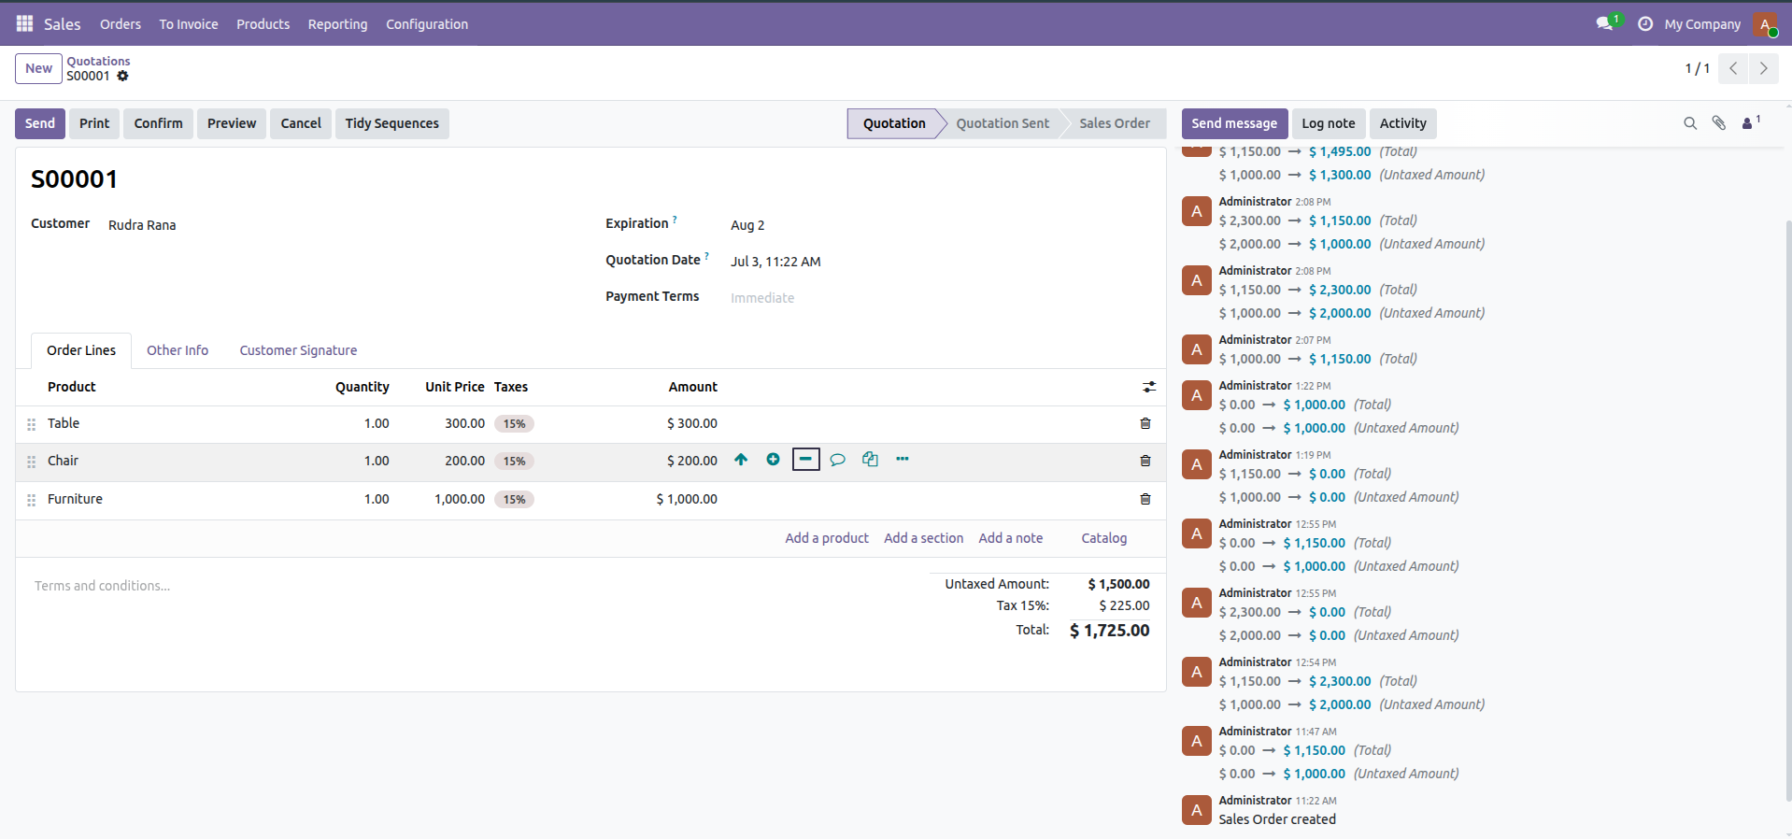This screenshot has height=839, width=1792.
Task: Open the gear actions menu beside S00001
Action: tap(122, 76)
